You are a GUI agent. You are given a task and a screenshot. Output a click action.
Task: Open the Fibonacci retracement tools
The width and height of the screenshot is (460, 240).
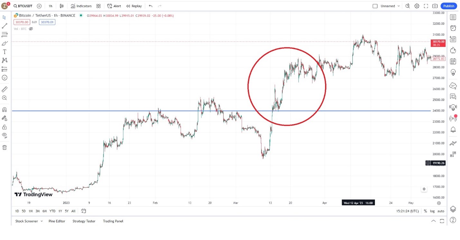pyautogui.click(x=5, y=35)
